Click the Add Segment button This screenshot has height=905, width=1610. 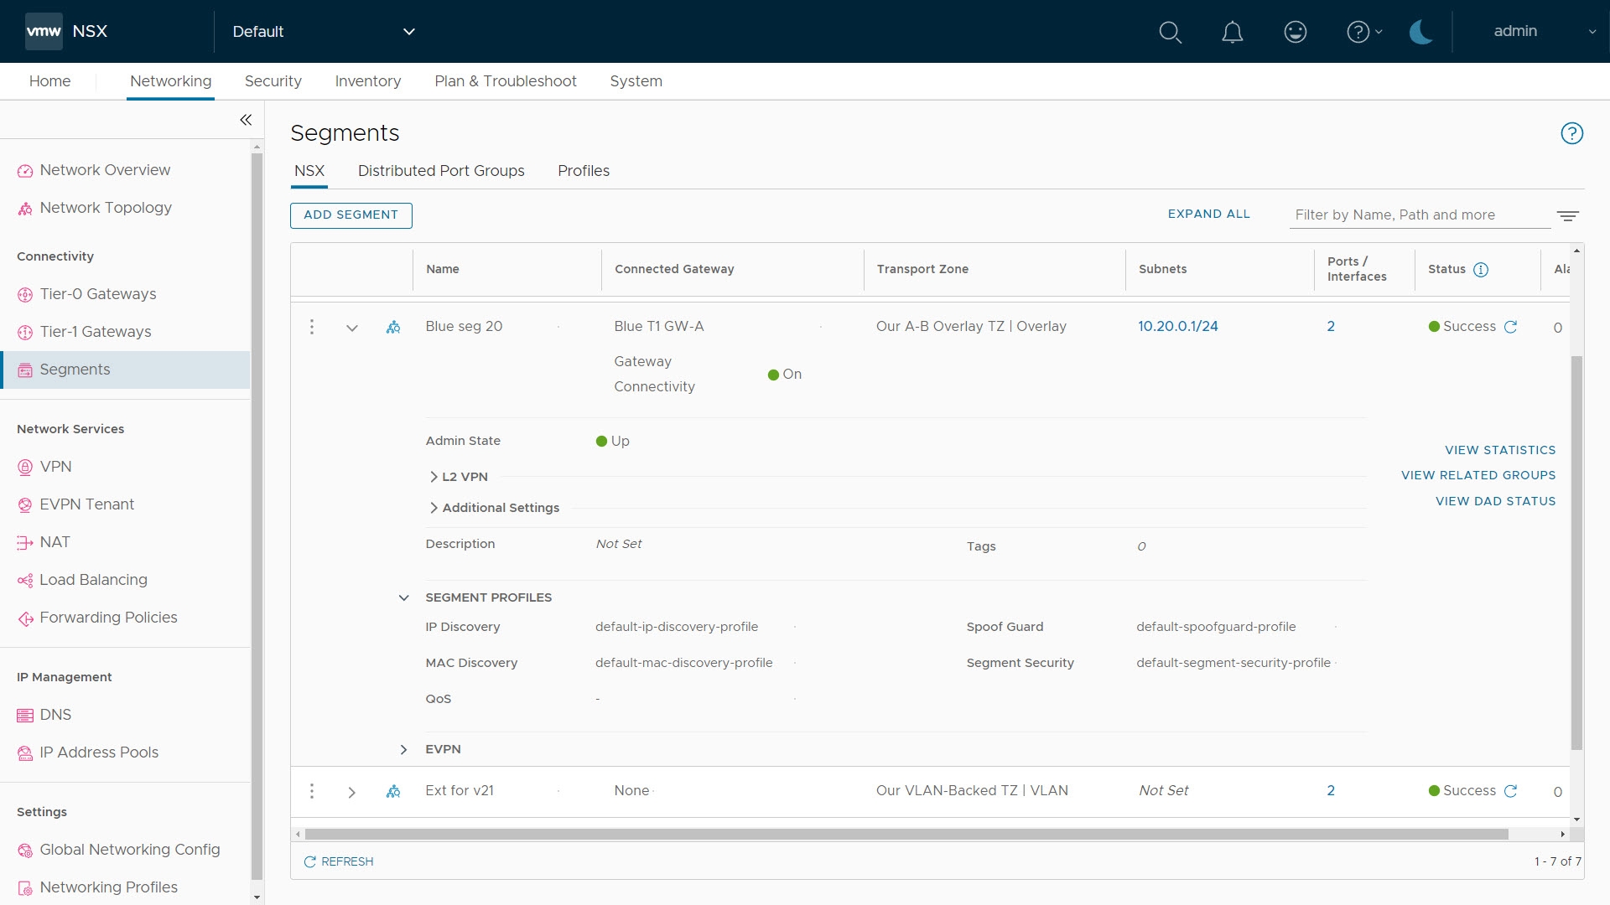point(351,215)
